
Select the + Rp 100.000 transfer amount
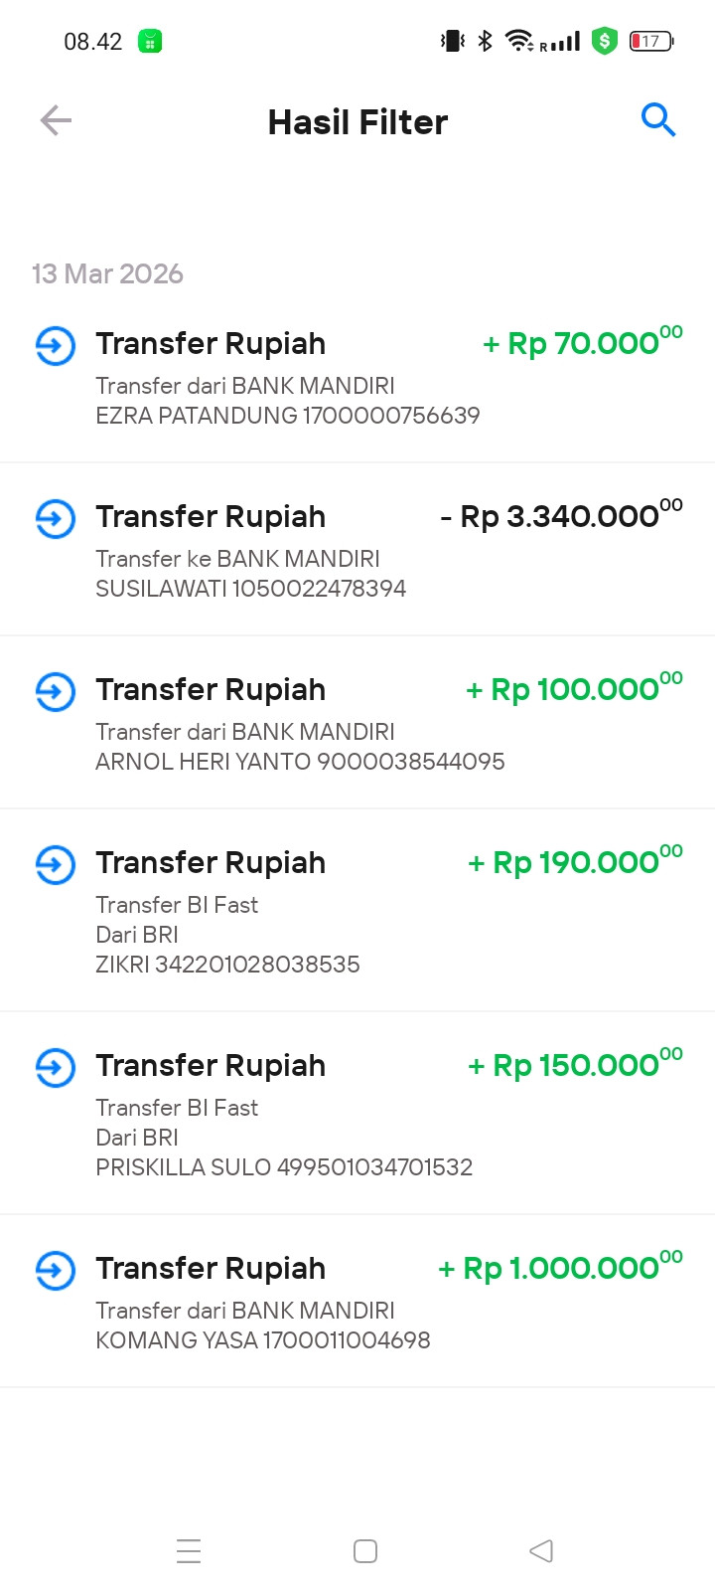pos(574,688)
